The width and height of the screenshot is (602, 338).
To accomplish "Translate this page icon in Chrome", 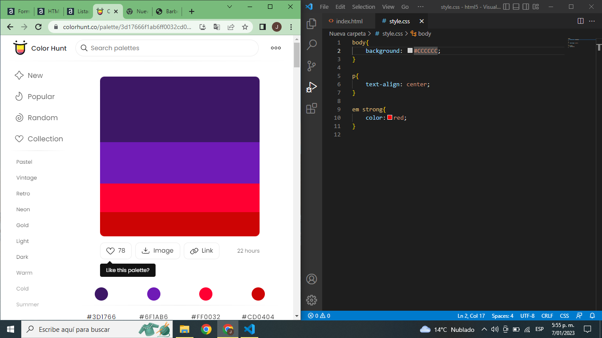I will pyautogui.click(x=217, y=27).
